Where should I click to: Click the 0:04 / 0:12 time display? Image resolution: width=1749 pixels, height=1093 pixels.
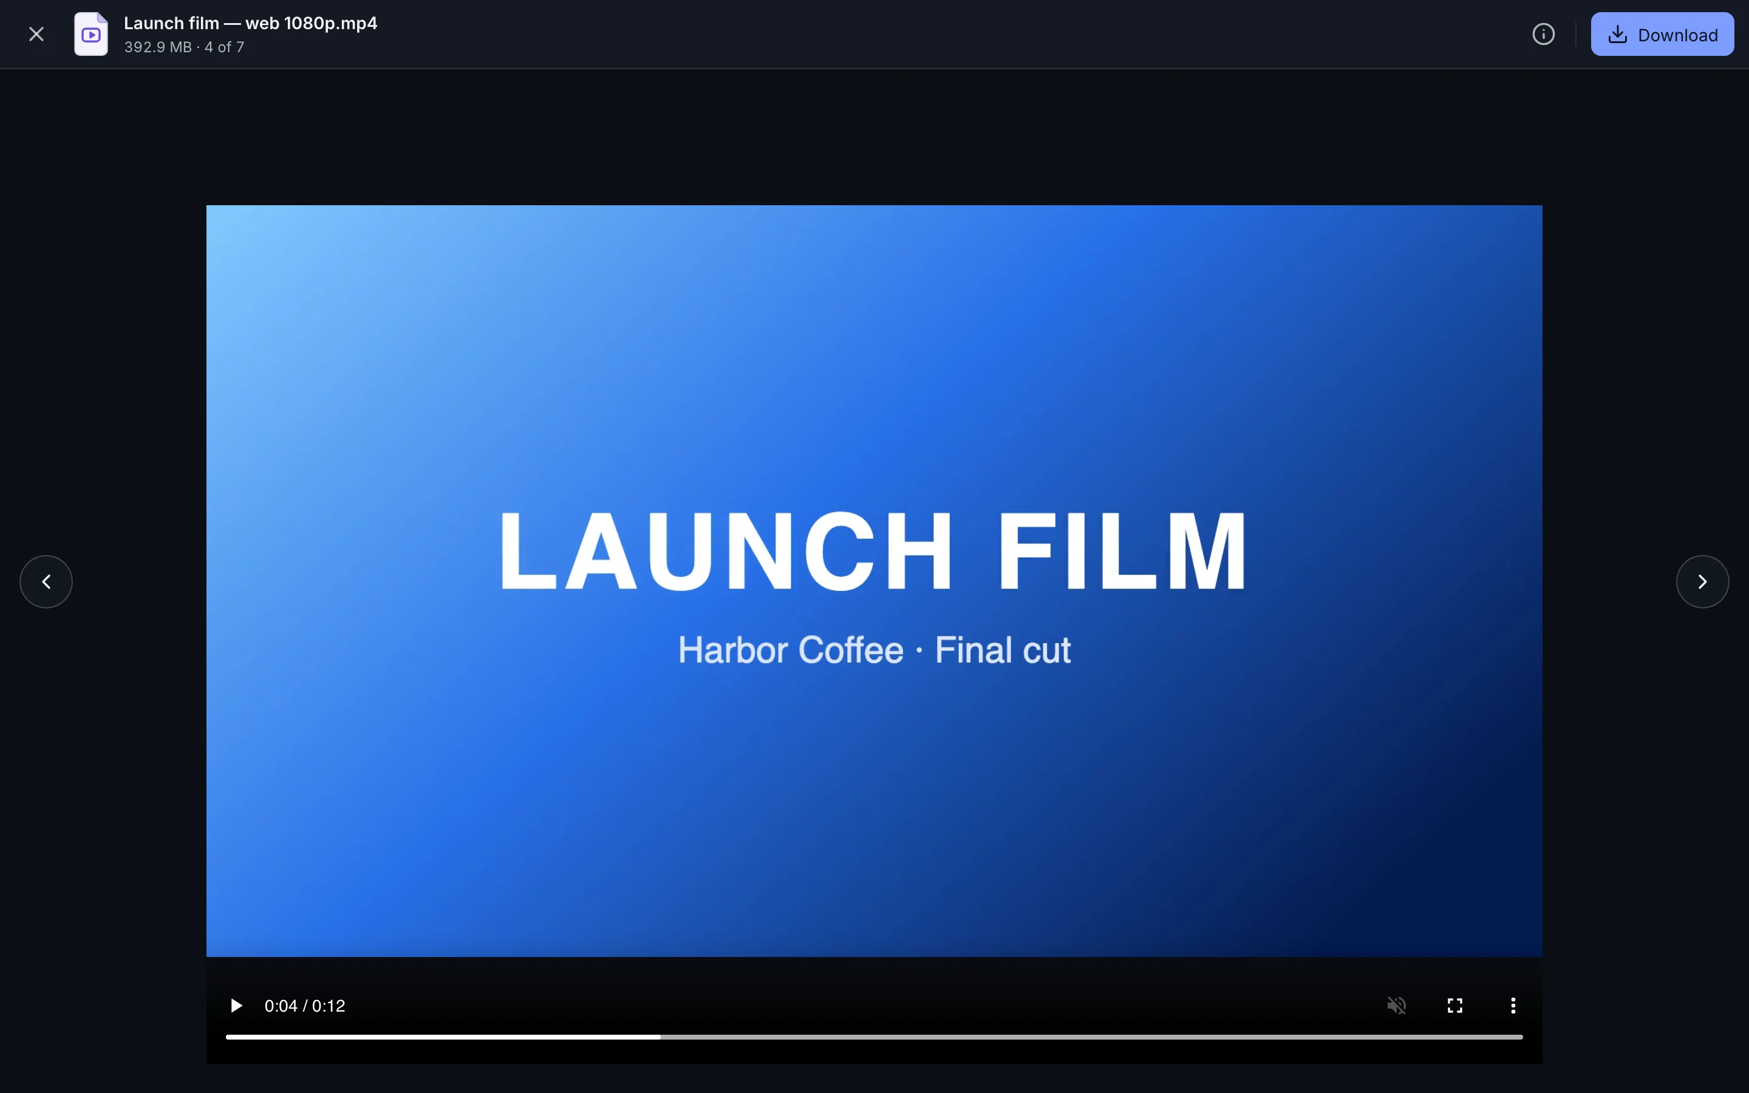click(x=304, y=1006)
